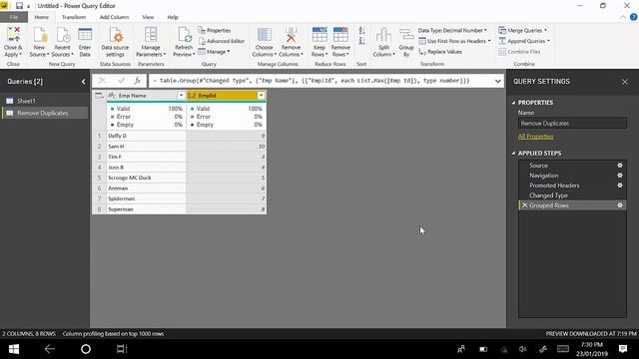Click the query Name input field

coord(572,123)
